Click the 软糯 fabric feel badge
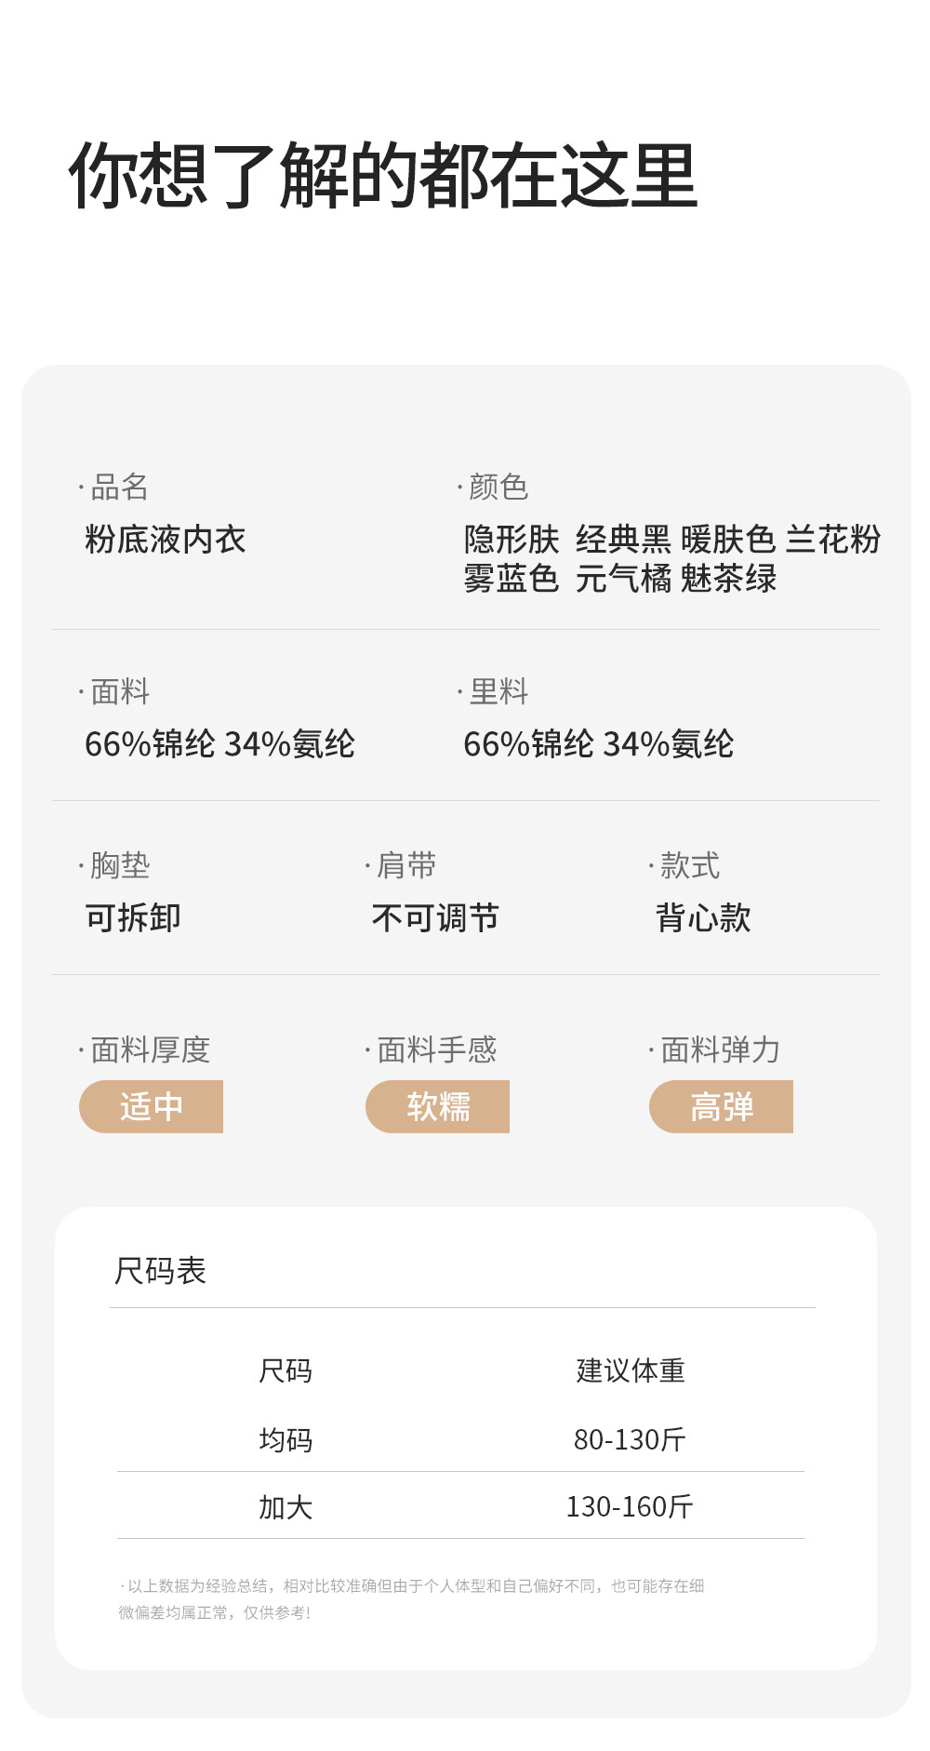Image resolution: width=930 pixels, height=1751 pixels. pos(437,1106)
